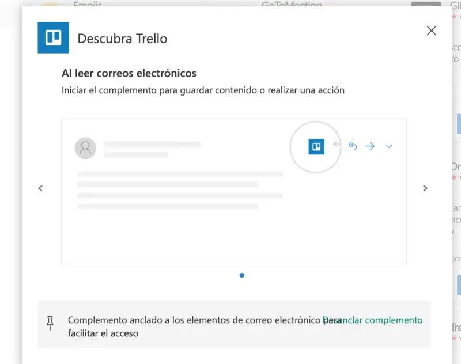
Task: Go to the previous carousel slide
Action: (40, 188)
